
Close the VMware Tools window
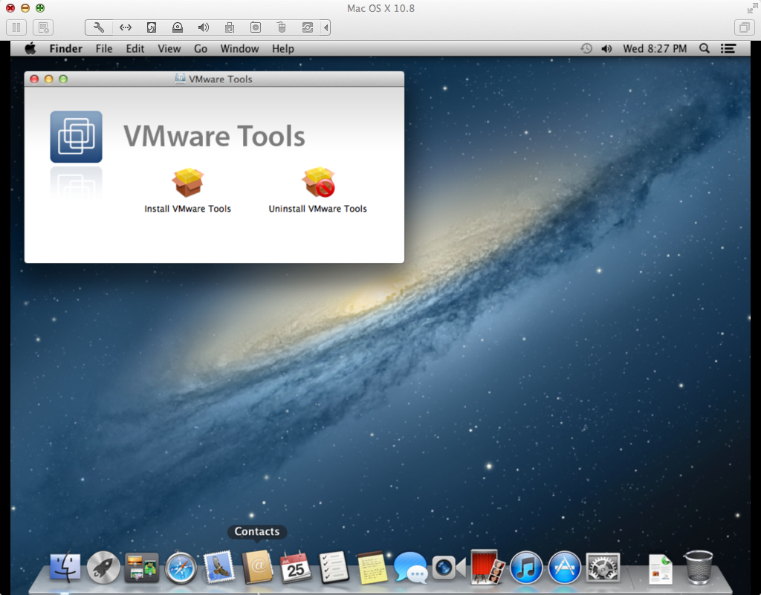tap(34, 79)
